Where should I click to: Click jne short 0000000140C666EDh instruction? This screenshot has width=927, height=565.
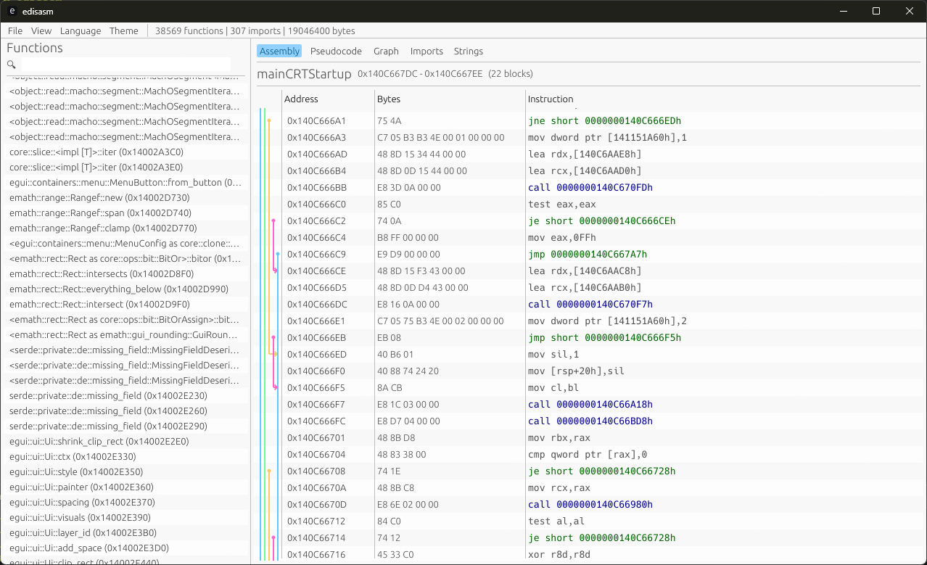pos(604,121)
